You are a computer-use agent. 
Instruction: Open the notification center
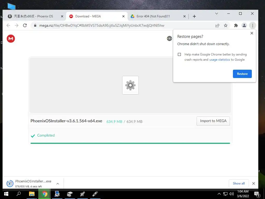pyautogui.click(x=256, y=194)
